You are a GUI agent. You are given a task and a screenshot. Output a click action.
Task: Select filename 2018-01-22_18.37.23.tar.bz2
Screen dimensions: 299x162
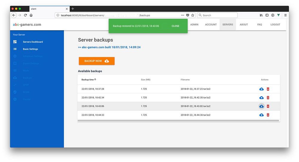(196, 89)
